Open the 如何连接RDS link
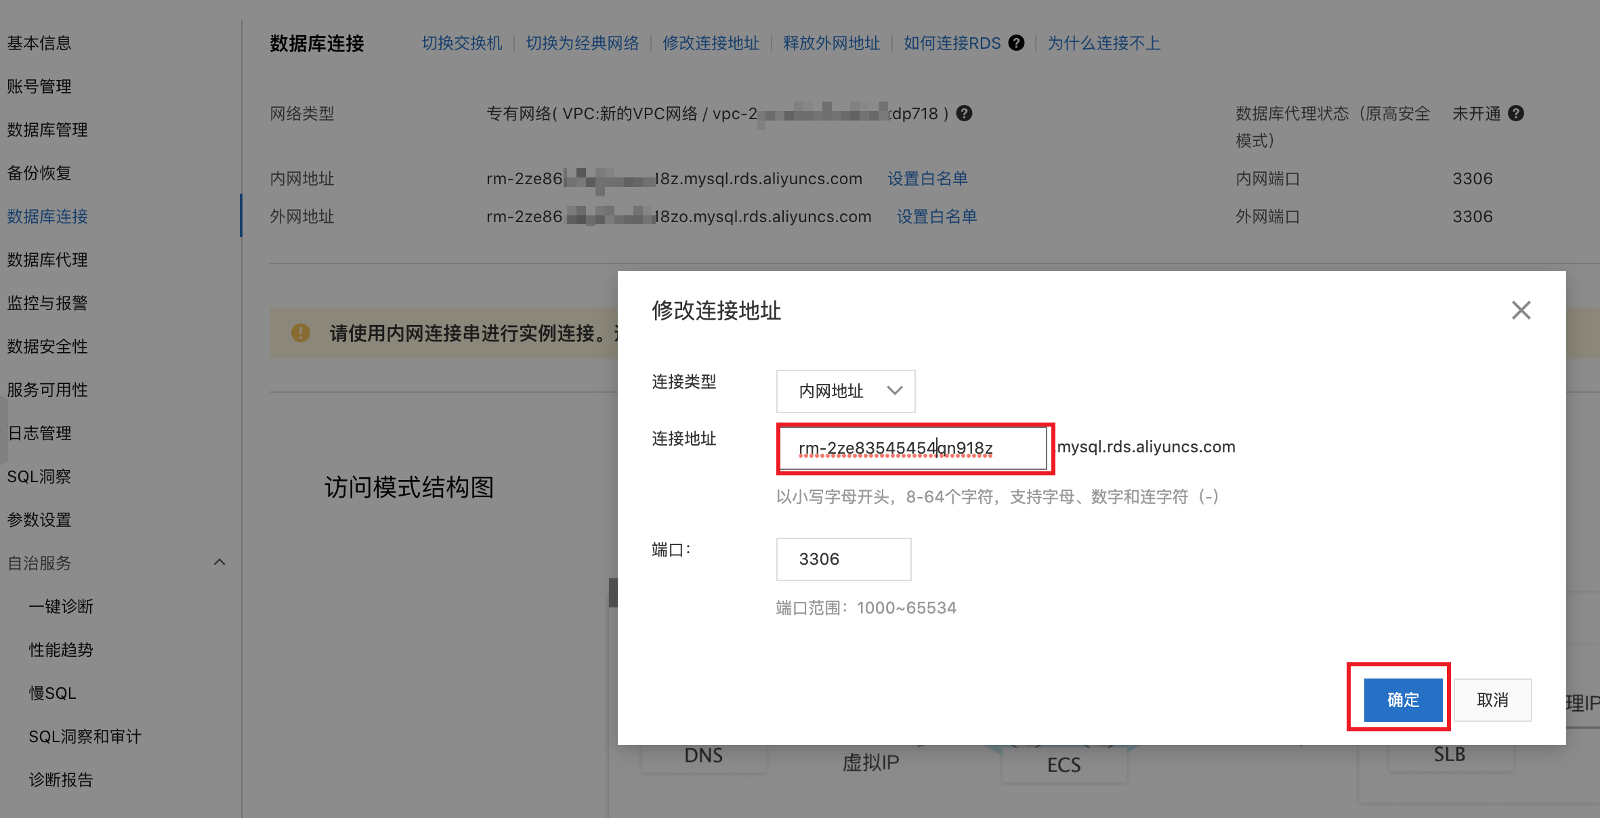1600x818 pixels. (952, 43)
